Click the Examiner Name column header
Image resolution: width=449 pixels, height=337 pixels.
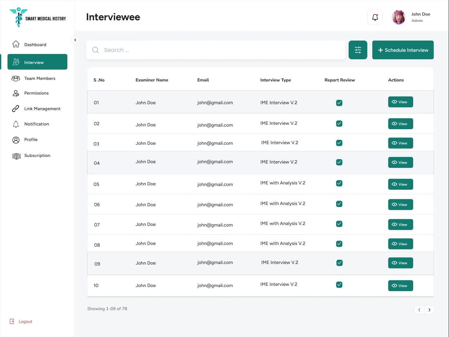click(152, 80)
